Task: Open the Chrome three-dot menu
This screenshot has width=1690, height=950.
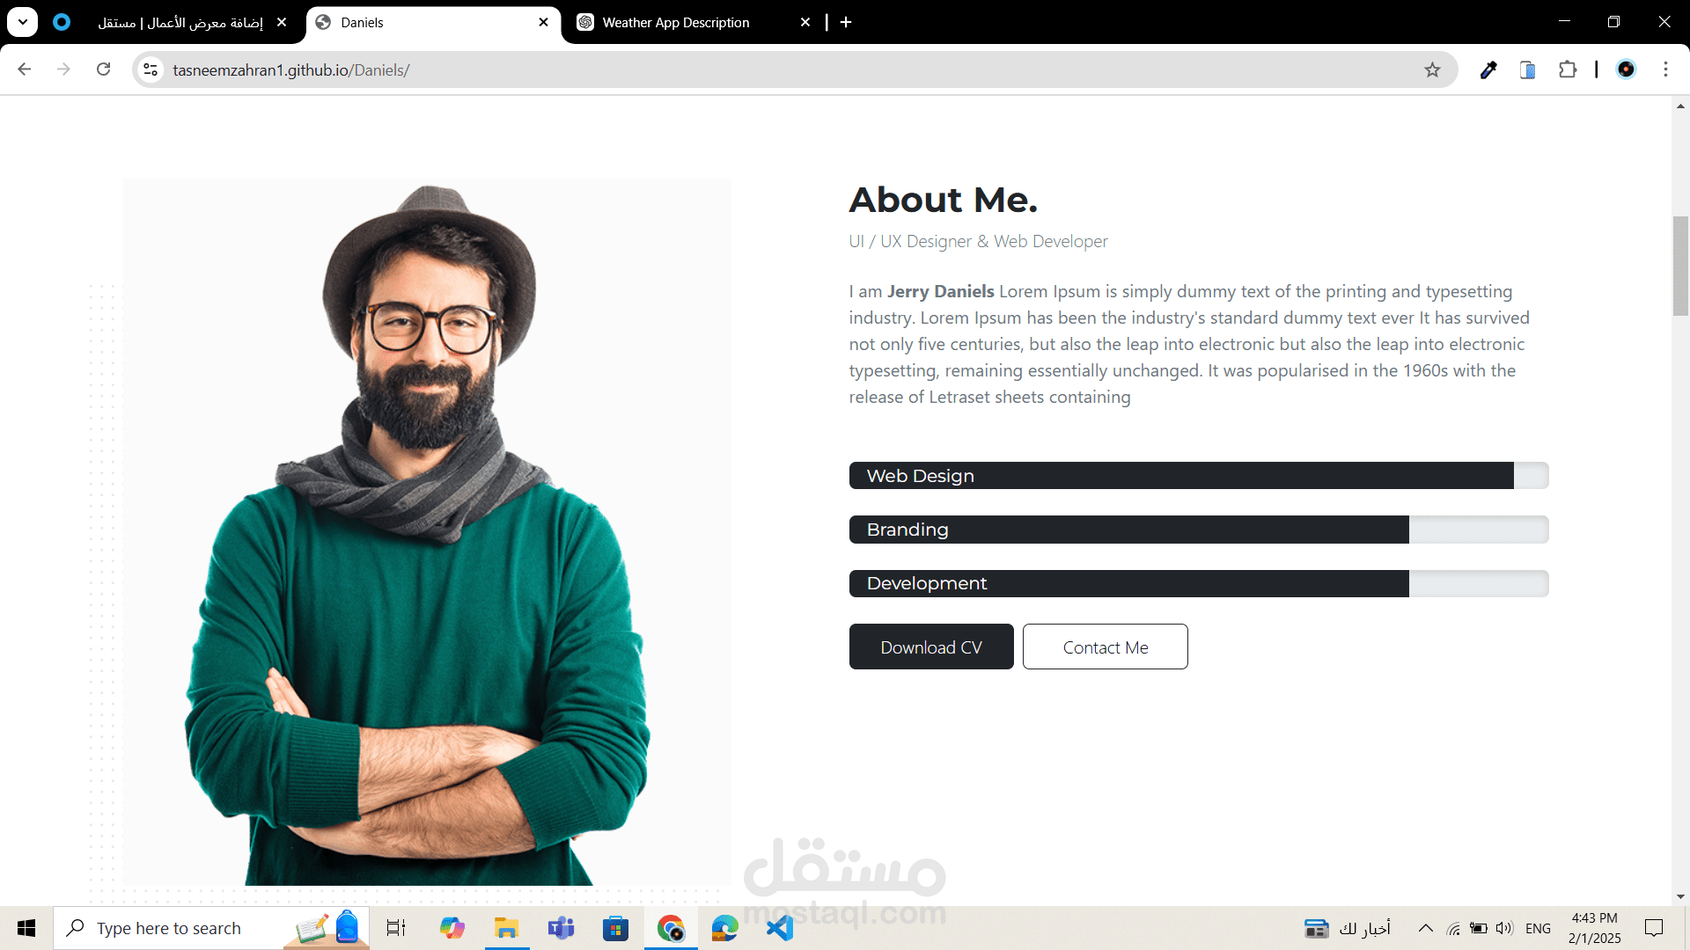Action: coord(1665,69)
